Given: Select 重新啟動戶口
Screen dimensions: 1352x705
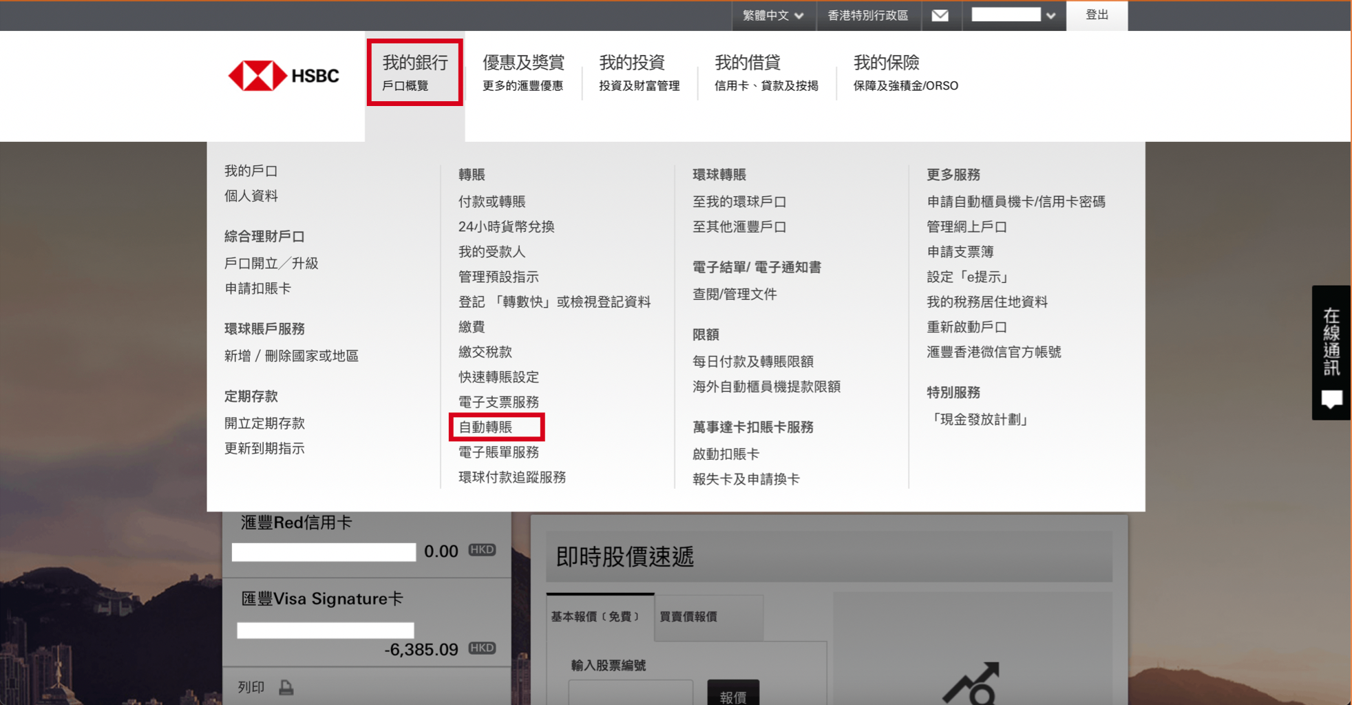Looking at the screenshot, I should point(967,327).
